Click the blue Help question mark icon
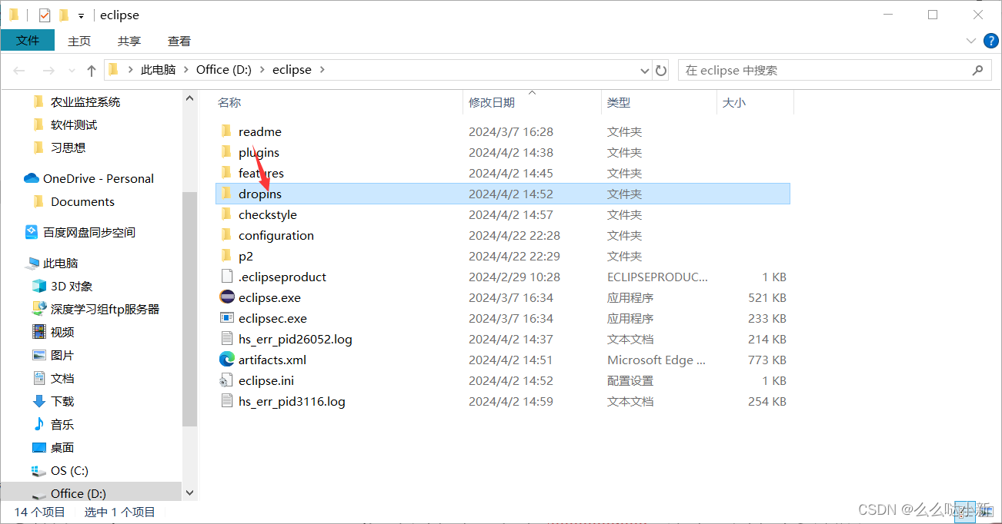This screenshot has width=1002, height=524. coord(992,41)
